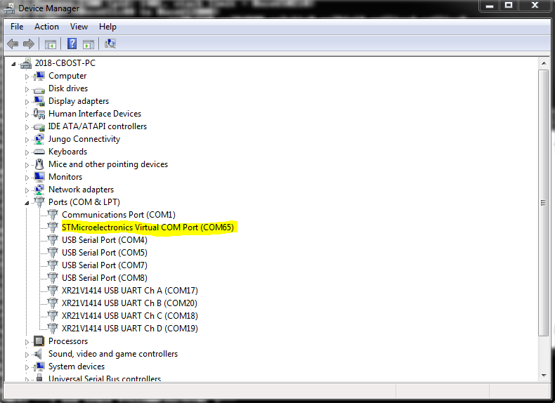Viewport: 555px width, 403px height.
Task: Collapse the 2018-CBOST-PC root node
Action: pos(13,64)
